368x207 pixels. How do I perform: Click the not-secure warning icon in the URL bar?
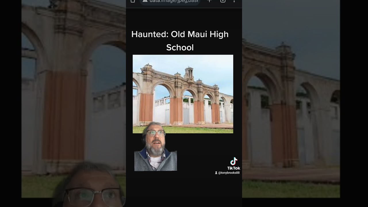pos(145,1)
